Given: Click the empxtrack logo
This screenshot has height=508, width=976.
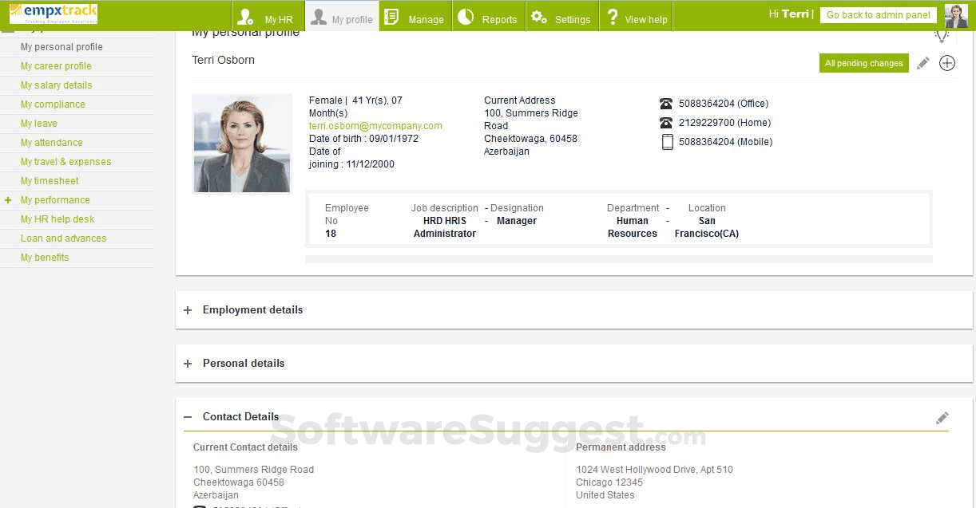Looking at the screenshot, I should click(x=54, y=14).
